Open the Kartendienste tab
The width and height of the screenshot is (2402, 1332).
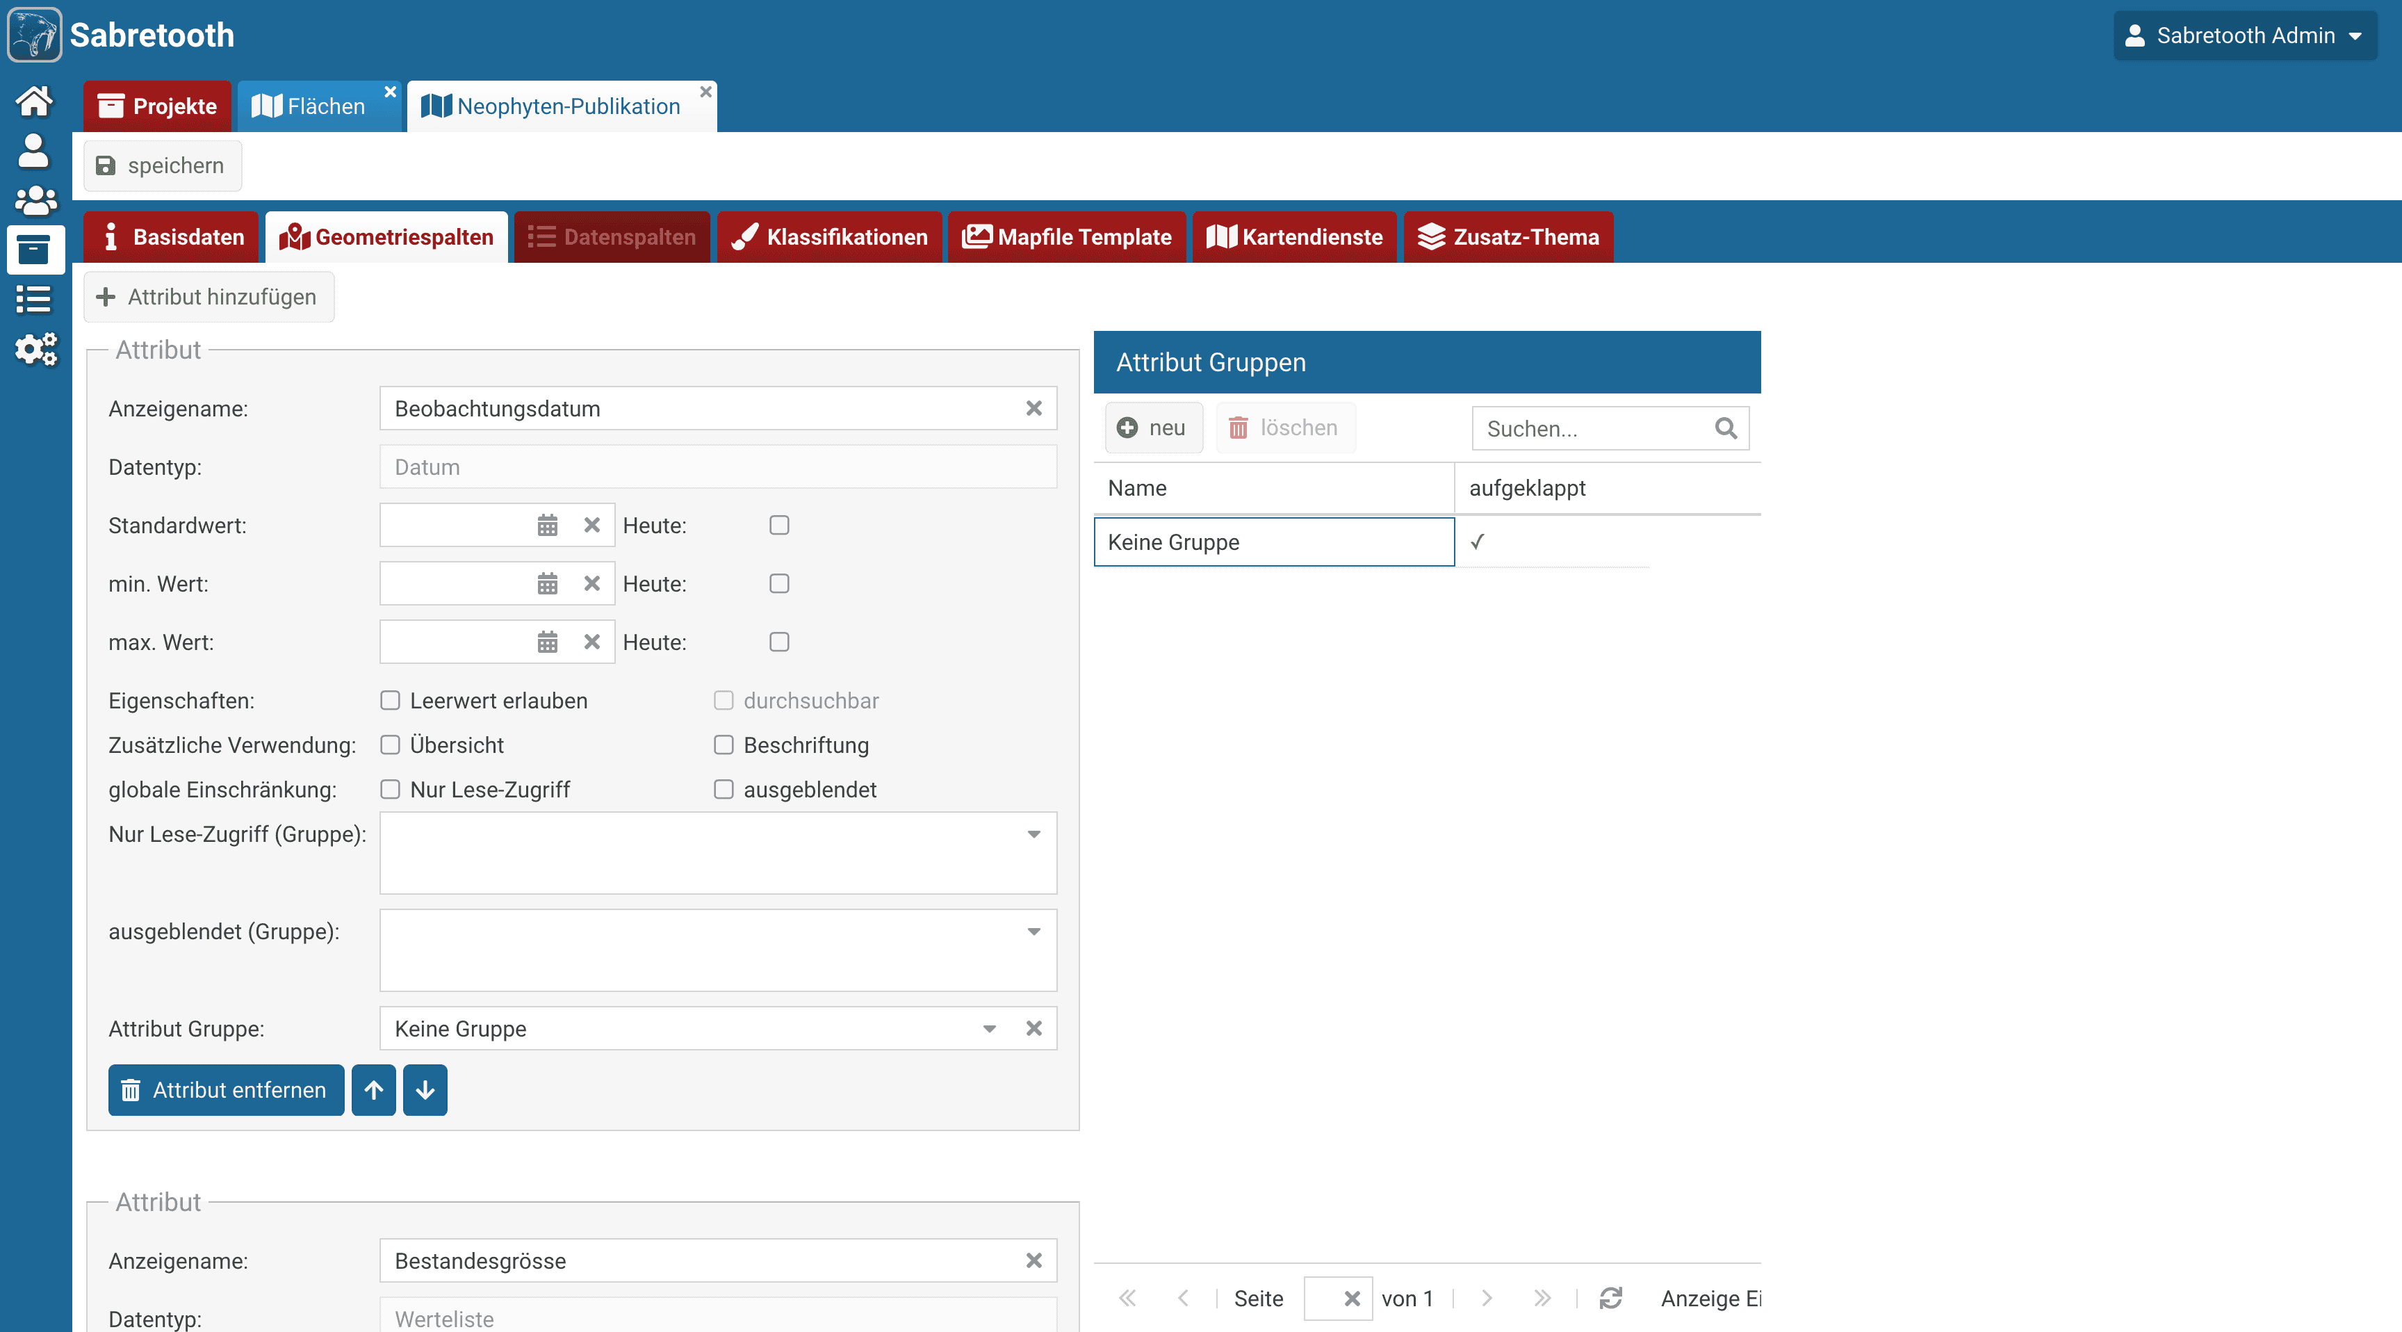[1294, 237]
